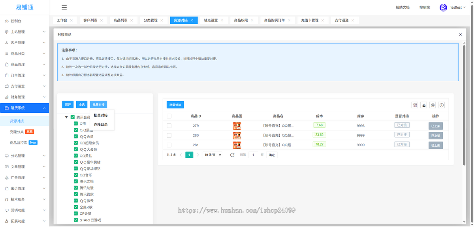This screenshot has height=227, width=474.
Task: Uncheck the 腾讯会员 tree root checkbox
Action: point(73,117)
